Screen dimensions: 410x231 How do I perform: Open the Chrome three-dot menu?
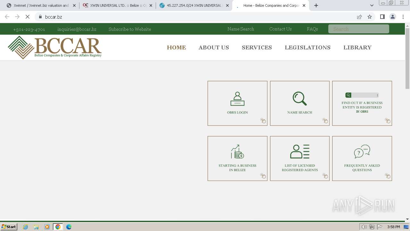403,17
